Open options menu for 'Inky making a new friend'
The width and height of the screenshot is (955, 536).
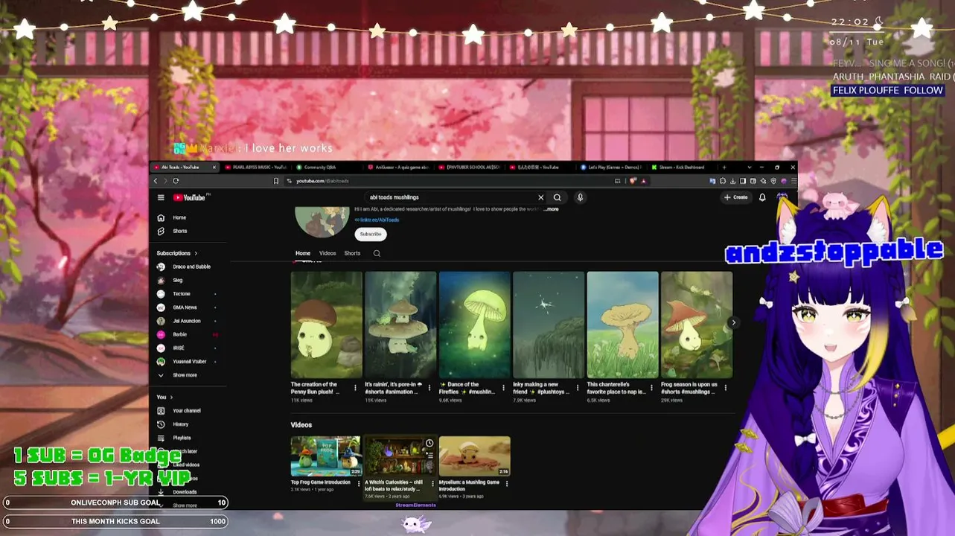(578, 388)
